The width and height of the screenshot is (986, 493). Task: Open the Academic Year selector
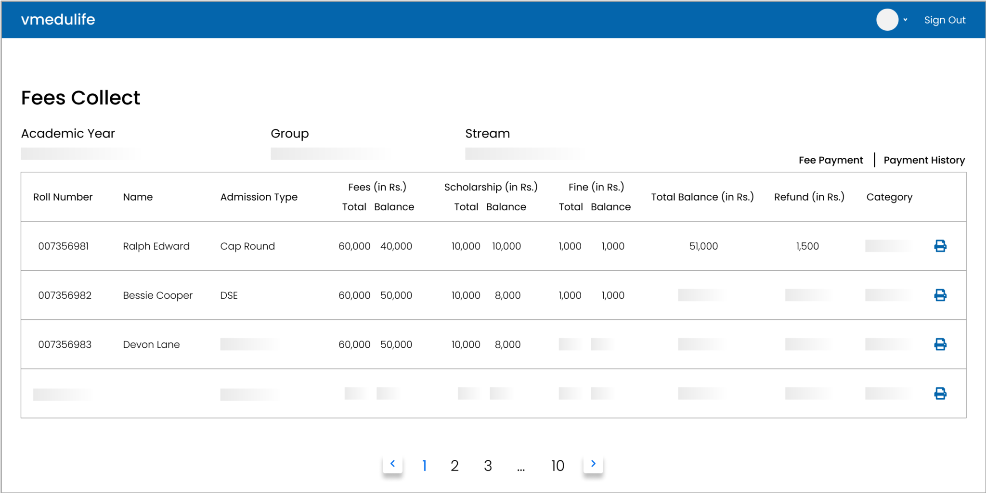click(81, 153)
